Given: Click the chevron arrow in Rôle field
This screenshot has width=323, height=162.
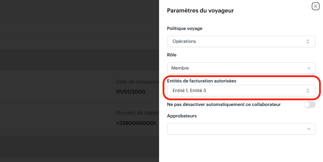Looking at the screenshot, I should 309,68.
